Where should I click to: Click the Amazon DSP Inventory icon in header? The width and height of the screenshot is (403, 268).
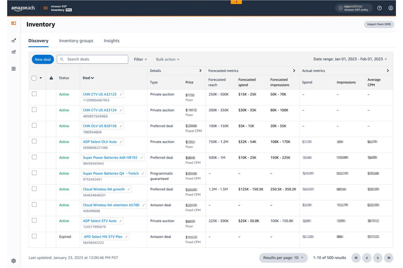coord(45,8)
